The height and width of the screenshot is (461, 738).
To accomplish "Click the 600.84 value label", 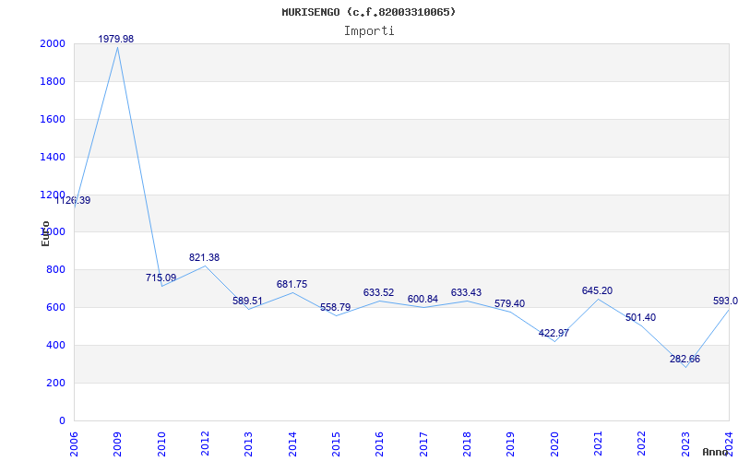I will (x=423, y=299).
